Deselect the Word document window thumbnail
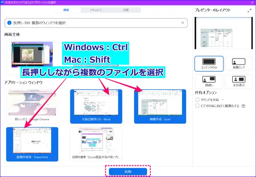256x177 pixels. click(96, 106)
